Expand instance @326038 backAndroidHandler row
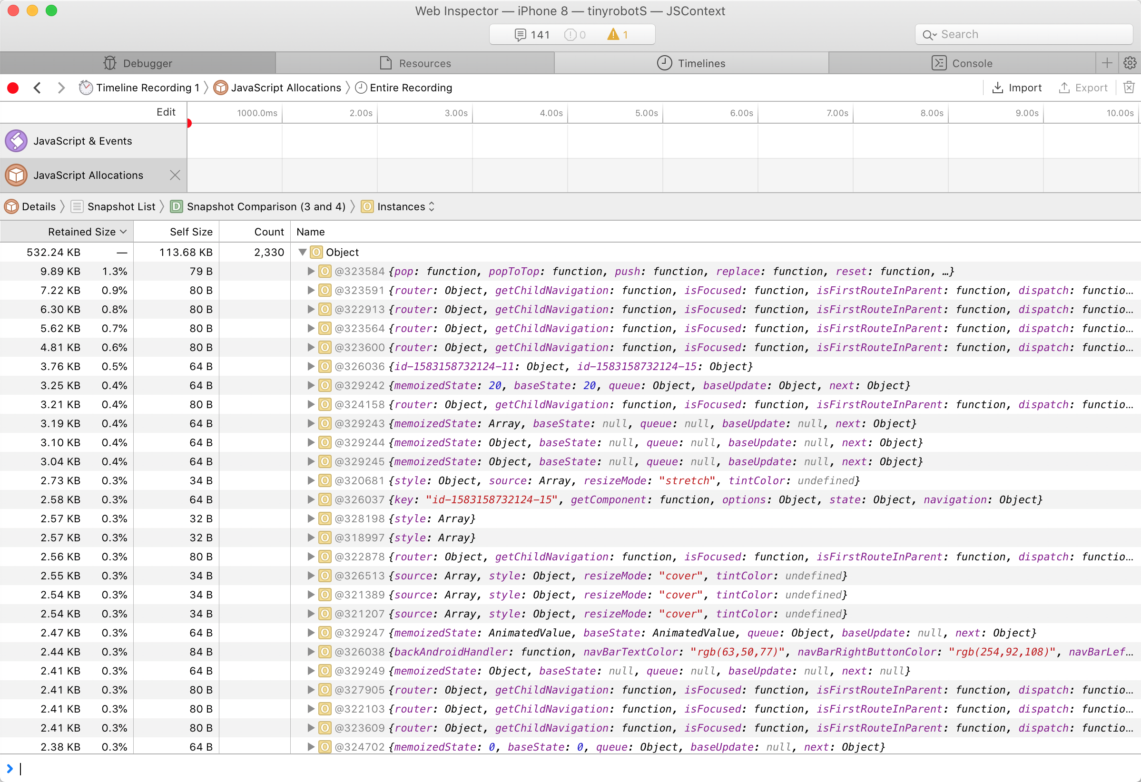 click(x=310, y=652)
